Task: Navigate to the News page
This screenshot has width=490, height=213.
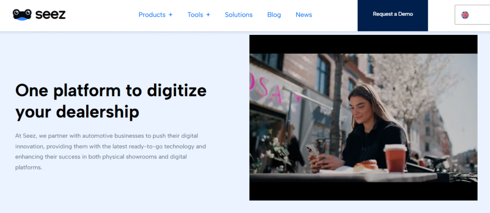Action: pyautogui.click(x=303, y=15)
